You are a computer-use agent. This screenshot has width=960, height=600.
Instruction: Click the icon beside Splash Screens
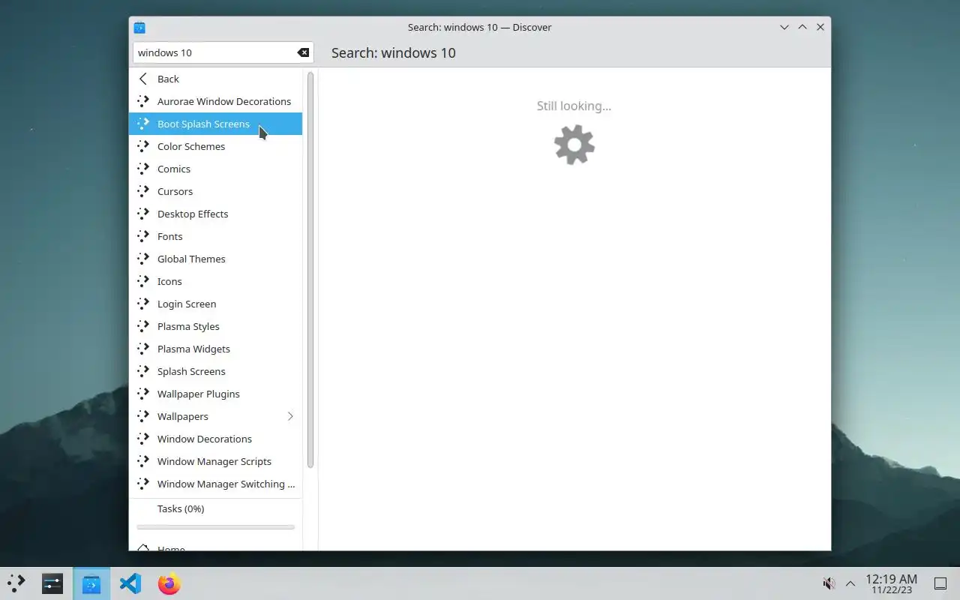click(143, 371)
